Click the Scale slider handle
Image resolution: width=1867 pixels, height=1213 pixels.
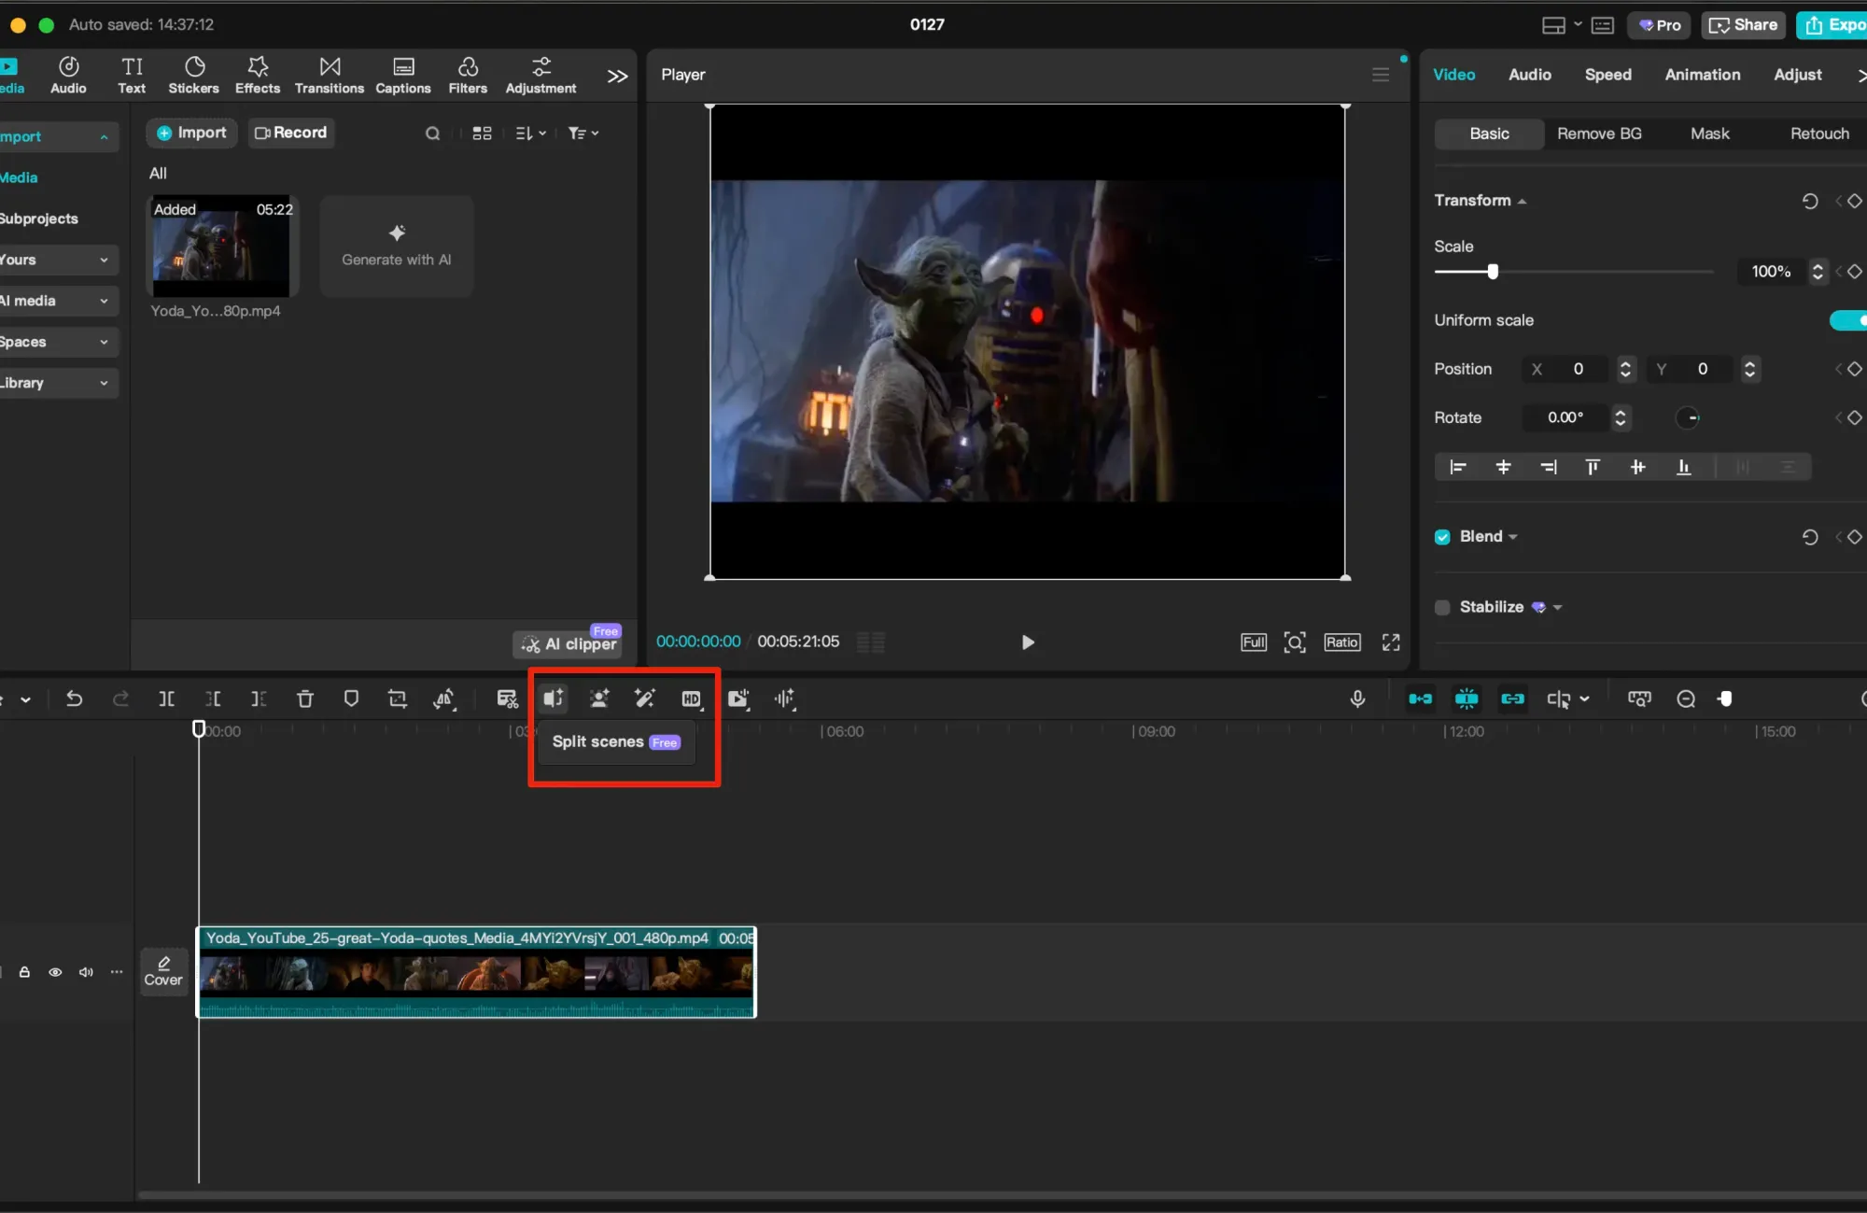click(1493, 272)
